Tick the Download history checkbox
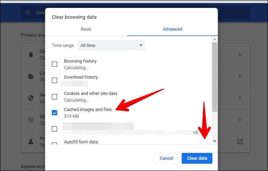The width and height of the screenshot is (268, 171). click(55, 80)
